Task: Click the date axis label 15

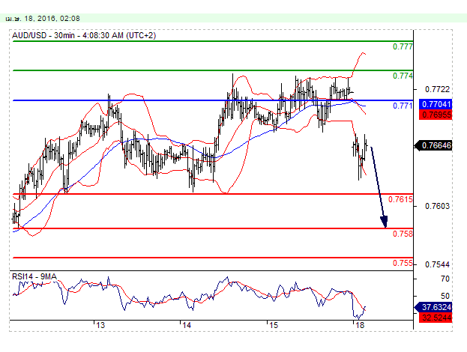Action: (x=274, y=325)
